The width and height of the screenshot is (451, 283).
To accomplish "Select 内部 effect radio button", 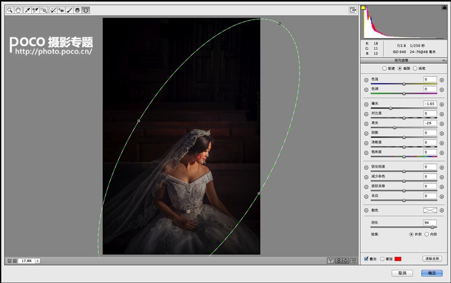I will point(427,235).
